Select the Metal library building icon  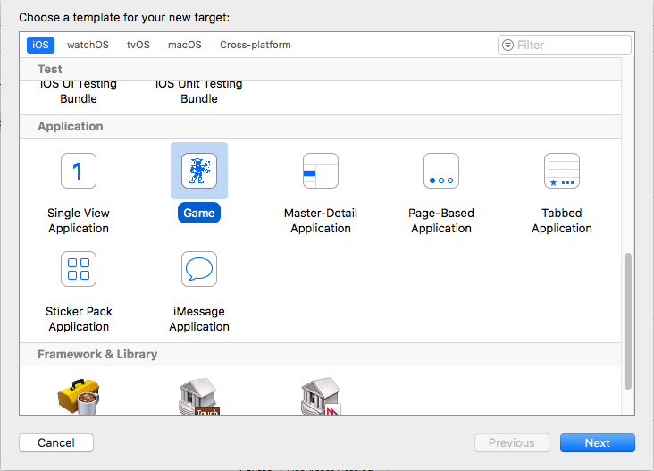click(321, 396)
